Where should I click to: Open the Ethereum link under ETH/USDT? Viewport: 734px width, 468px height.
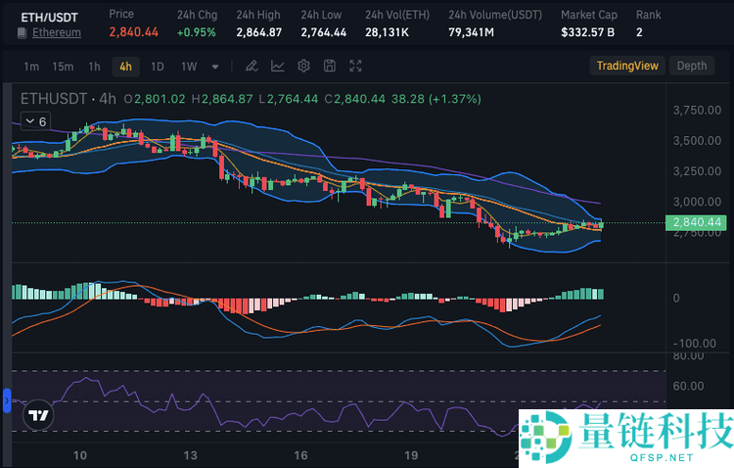[57, 33]
